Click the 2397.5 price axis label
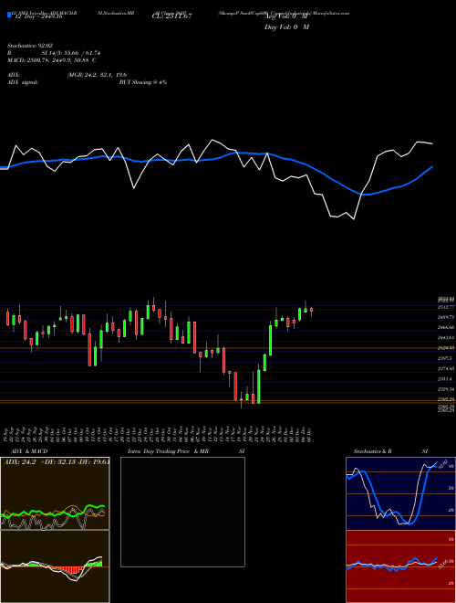 446,358
